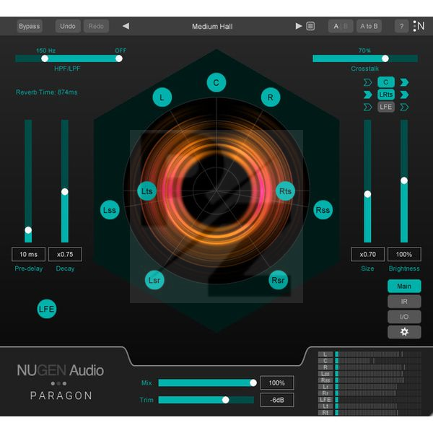Viewport: 433px width, 433px height.
Task: Select the LFE round channel node
Action: (x=47, y=309)
